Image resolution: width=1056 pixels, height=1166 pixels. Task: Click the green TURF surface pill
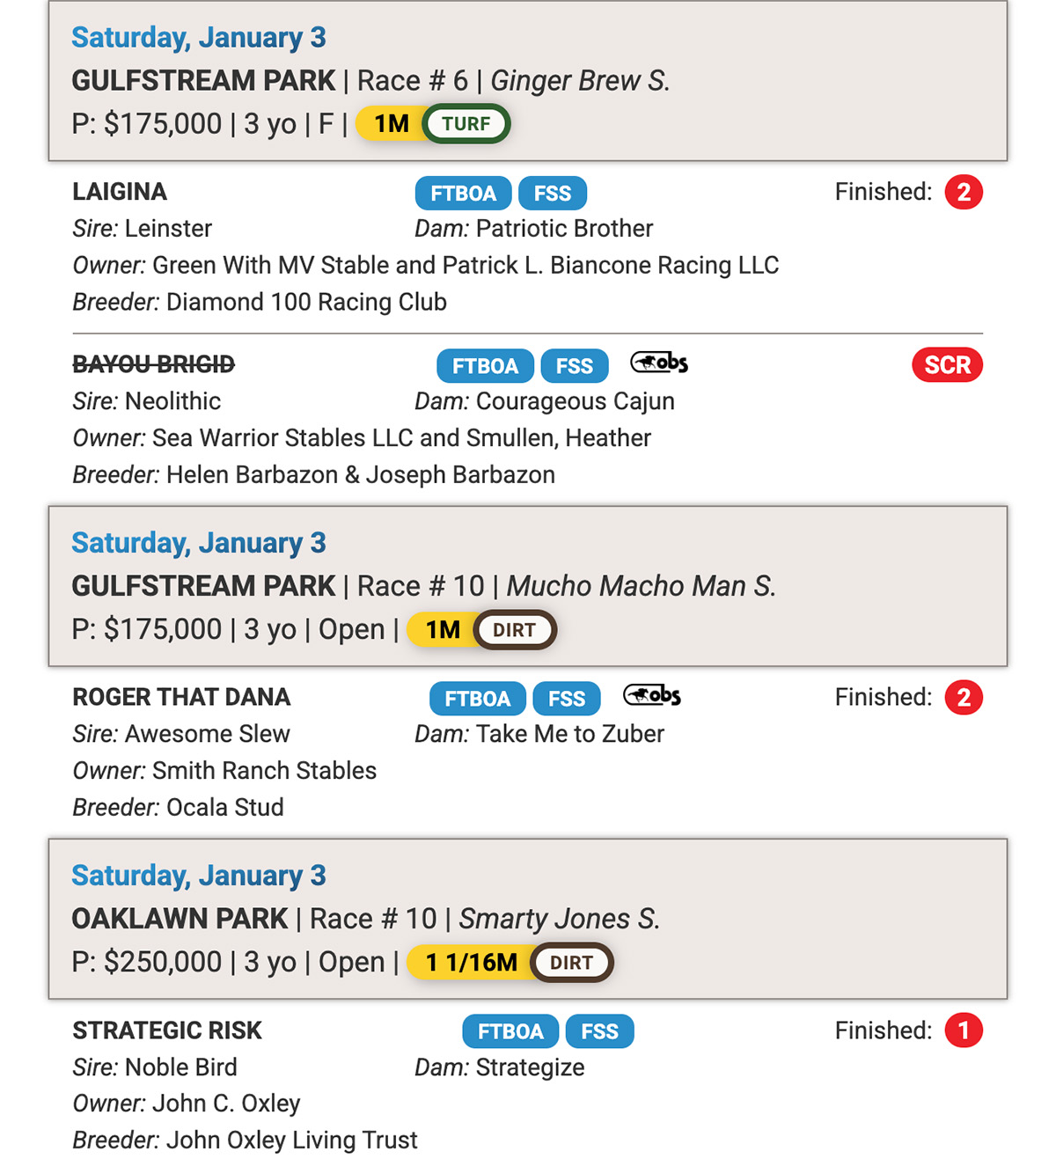click(x=466, y=124)
